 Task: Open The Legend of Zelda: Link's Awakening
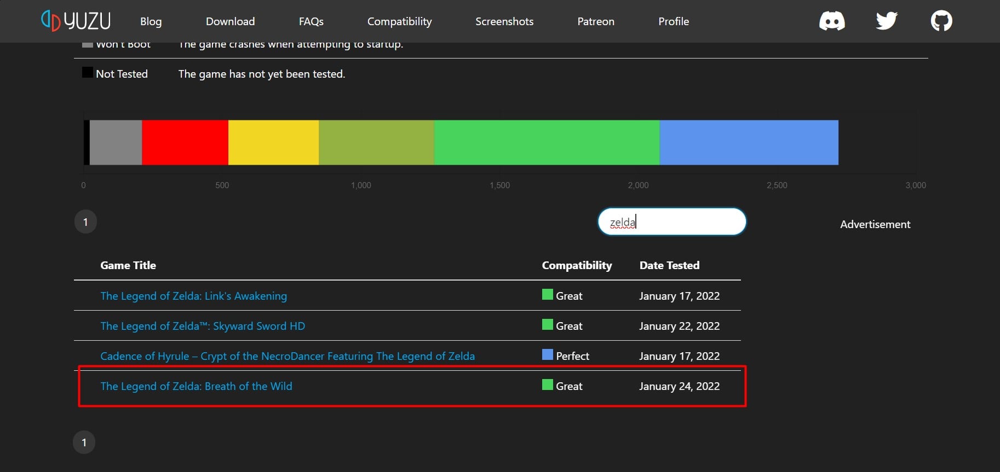pyautogui.click(x=193, y=296)
